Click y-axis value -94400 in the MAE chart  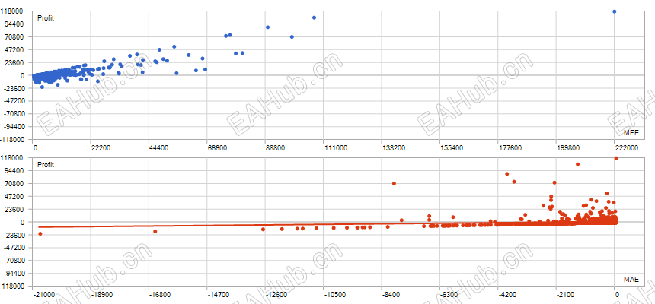tap(15, 273)
